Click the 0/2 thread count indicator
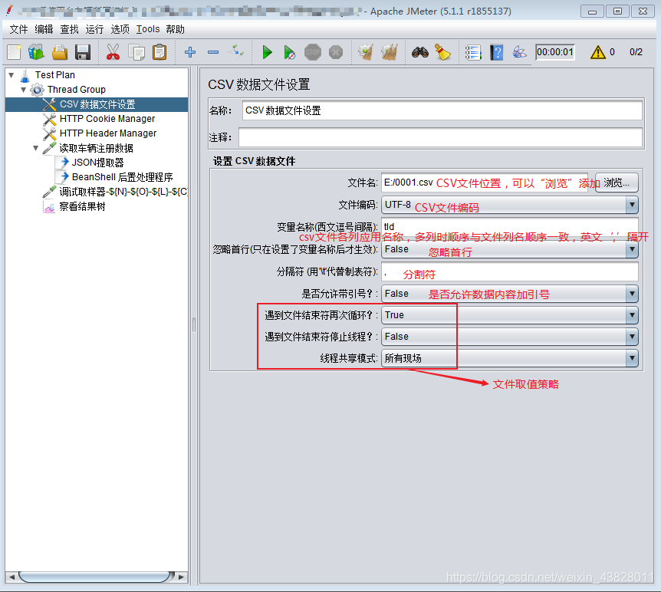This screenshot has height=592, width=661. pyautogui.click(x=636, y=52)
